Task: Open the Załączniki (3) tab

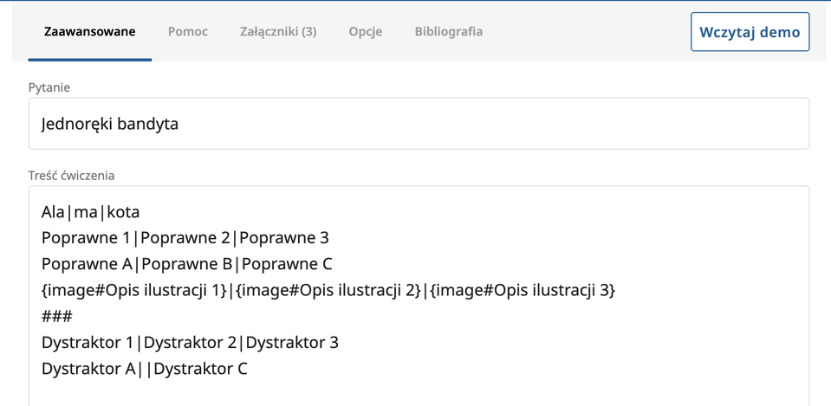Action: coord(277,32)
